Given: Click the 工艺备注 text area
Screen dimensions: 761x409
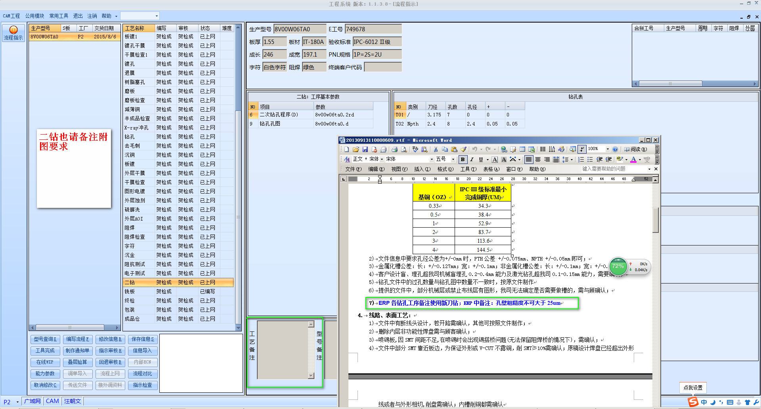Looking at the screenshot, I should click(x=283, y=350).
